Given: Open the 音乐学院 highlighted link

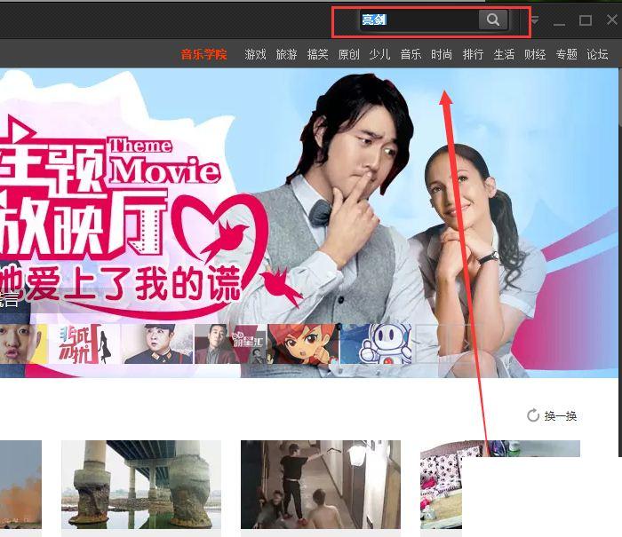Looking at the screenshot, I should point(203,54).
